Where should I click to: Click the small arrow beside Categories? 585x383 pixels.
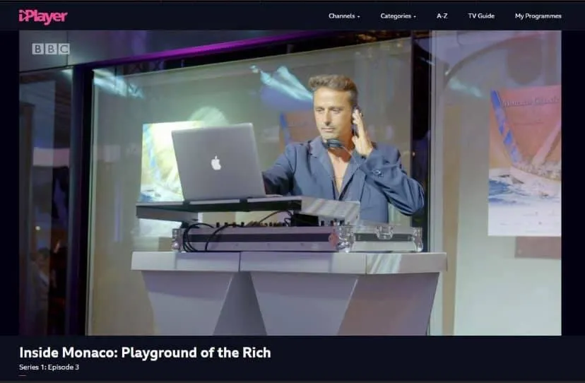415,16
